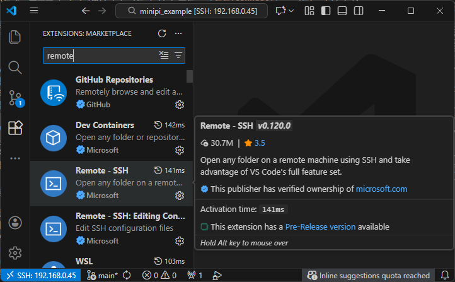Screen dimensions: 455x282
Task: Click the v0.120.0 version label
Action: point(274,126)
